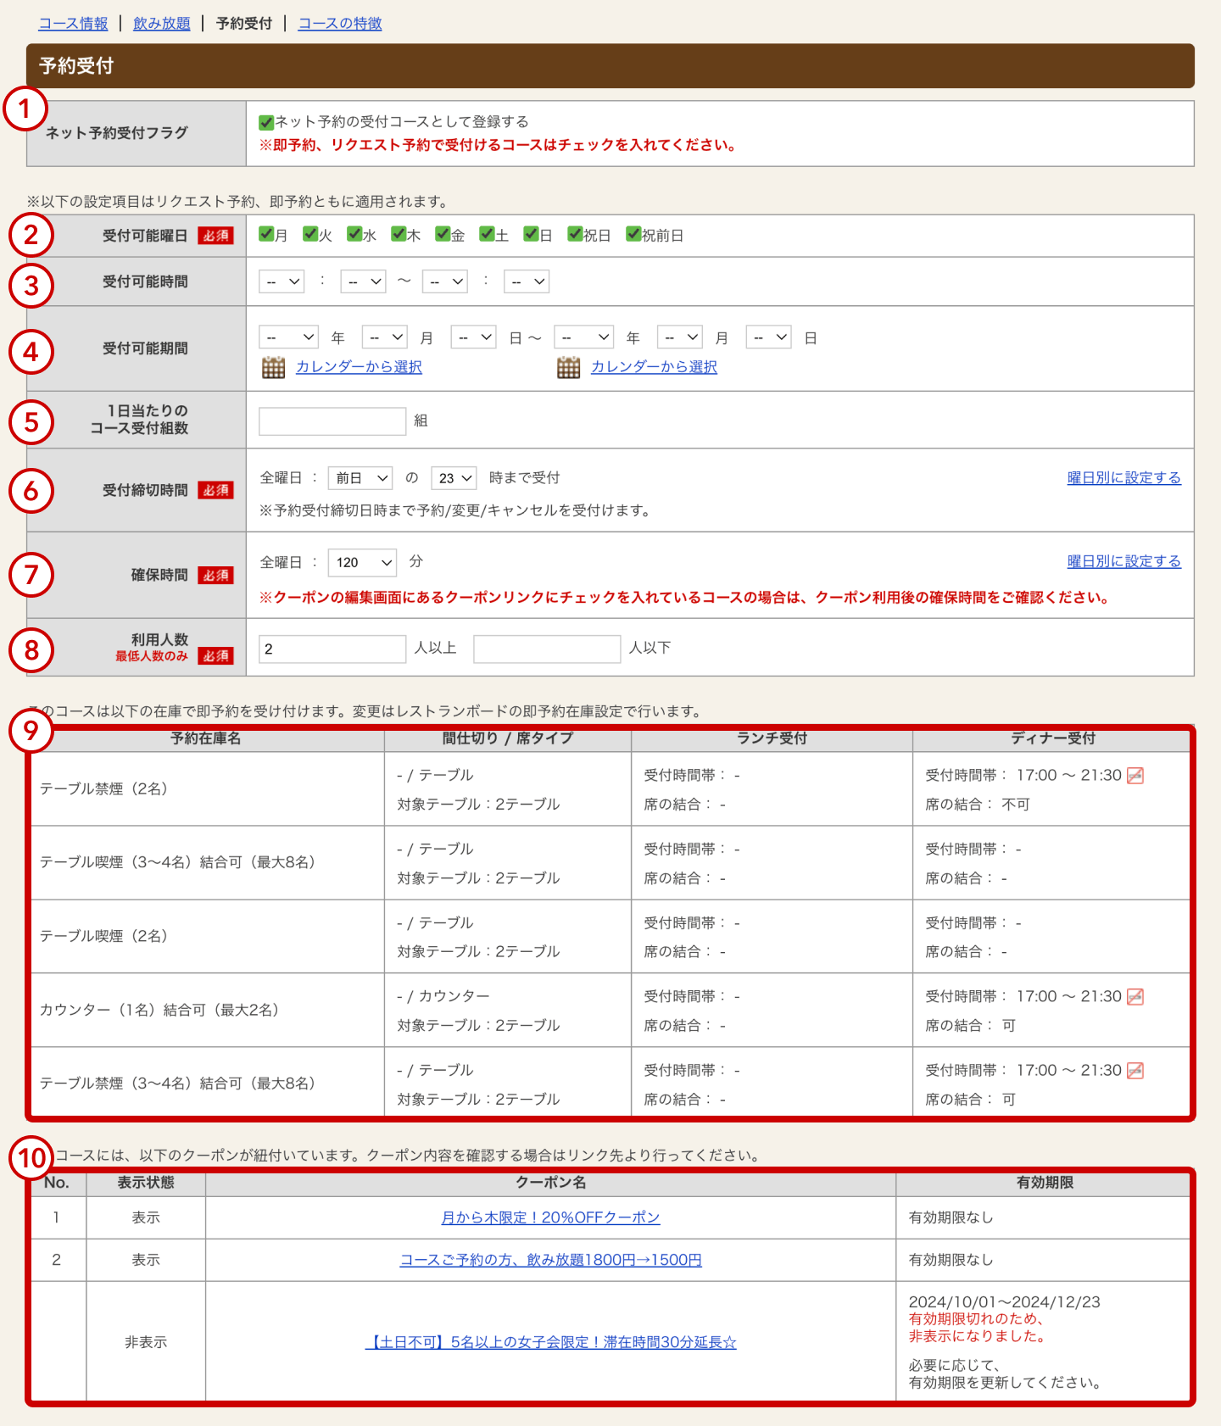Open 受付可能期間 start year dropdown

[288, 337]
